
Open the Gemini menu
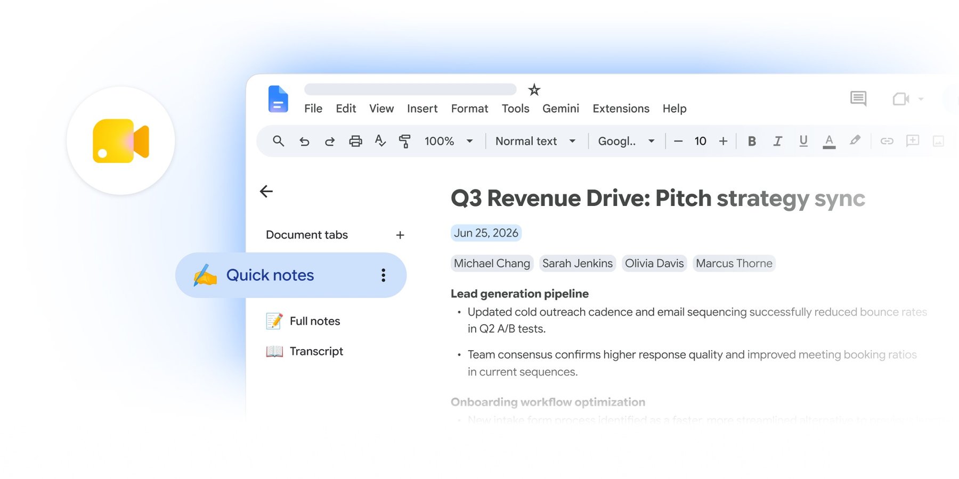pos(560,109)
